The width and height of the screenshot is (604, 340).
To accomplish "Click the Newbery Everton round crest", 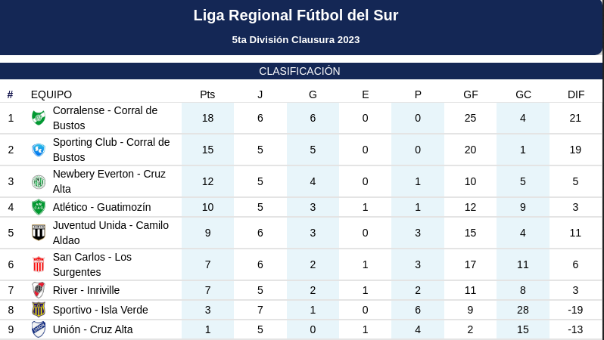I will point(39,181).
